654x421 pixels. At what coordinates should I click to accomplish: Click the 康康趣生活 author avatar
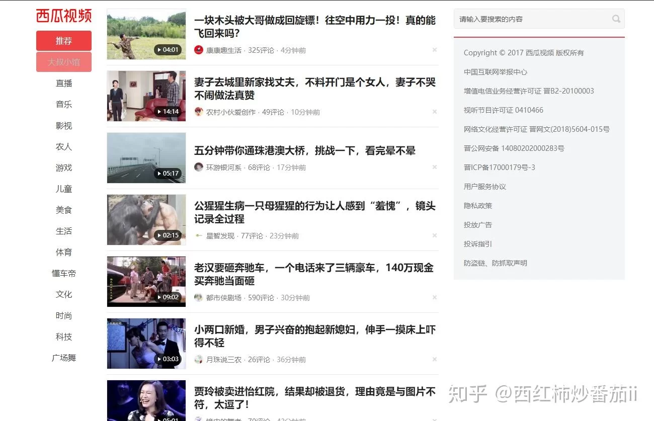pyautogui.click(x=199, y=50)
